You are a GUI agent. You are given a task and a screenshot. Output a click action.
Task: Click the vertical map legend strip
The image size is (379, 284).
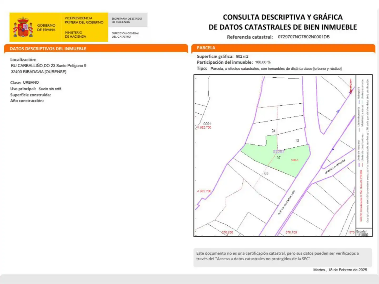[364, 151]
